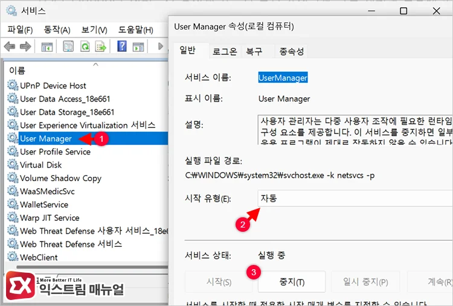Viewport: 453px width, 306px height.
Task: Click the gear icon beside Virtual Disk
Action: [x=13, y=165]
